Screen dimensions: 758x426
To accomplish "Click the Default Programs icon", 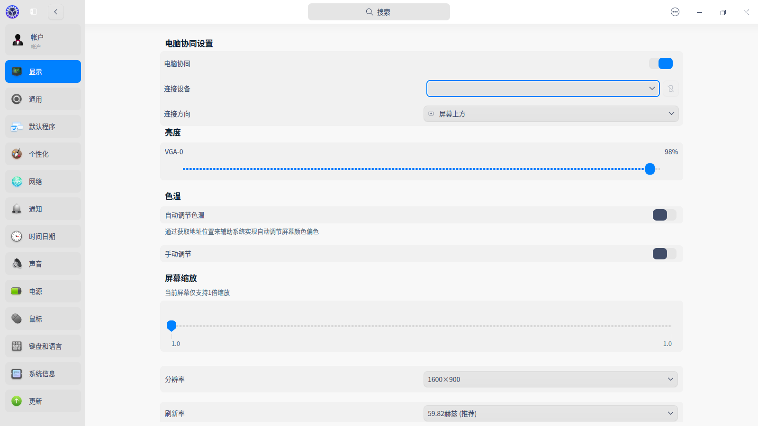I will [x=17, y=126].
